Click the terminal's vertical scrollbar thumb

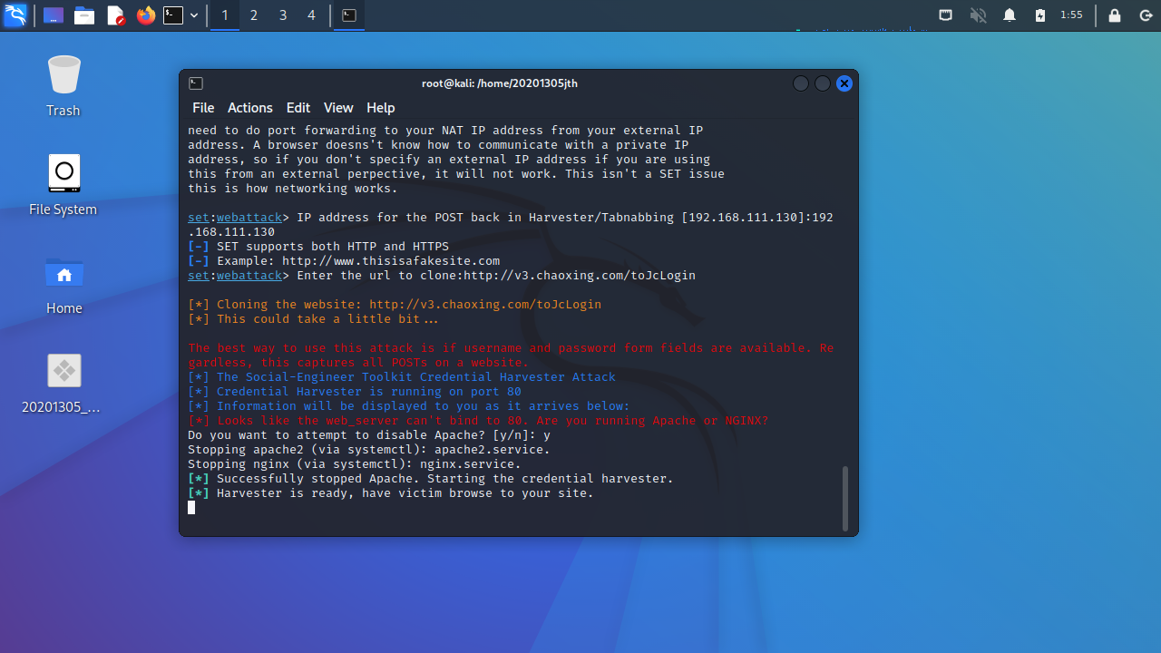pyautogui.click(x=845, y=498)
